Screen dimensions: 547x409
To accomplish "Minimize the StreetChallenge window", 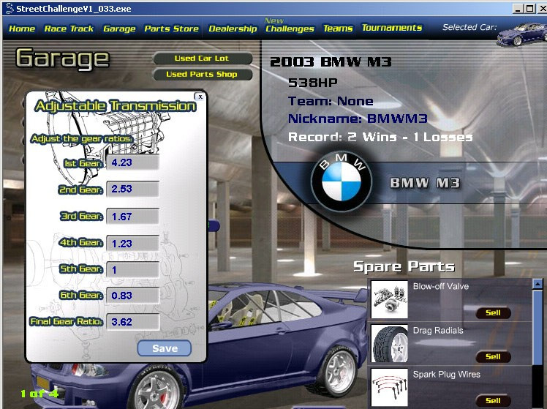I will coord(518,9).
